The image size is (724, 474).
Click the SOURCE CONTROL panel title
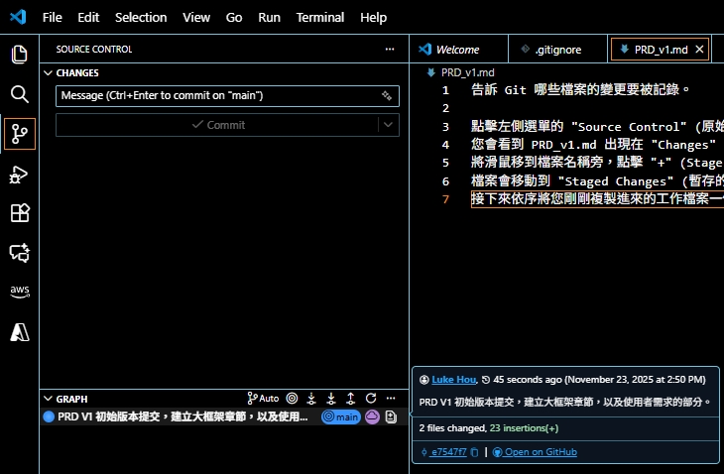pos(94,49)
